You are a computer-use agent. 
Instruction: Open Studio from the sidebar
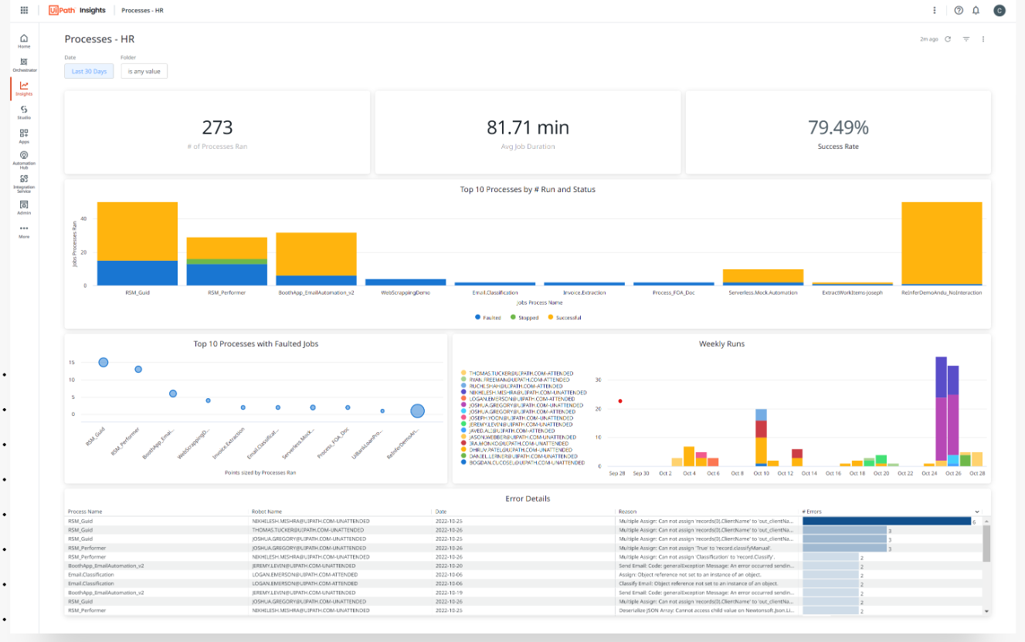tap(24, 113)
